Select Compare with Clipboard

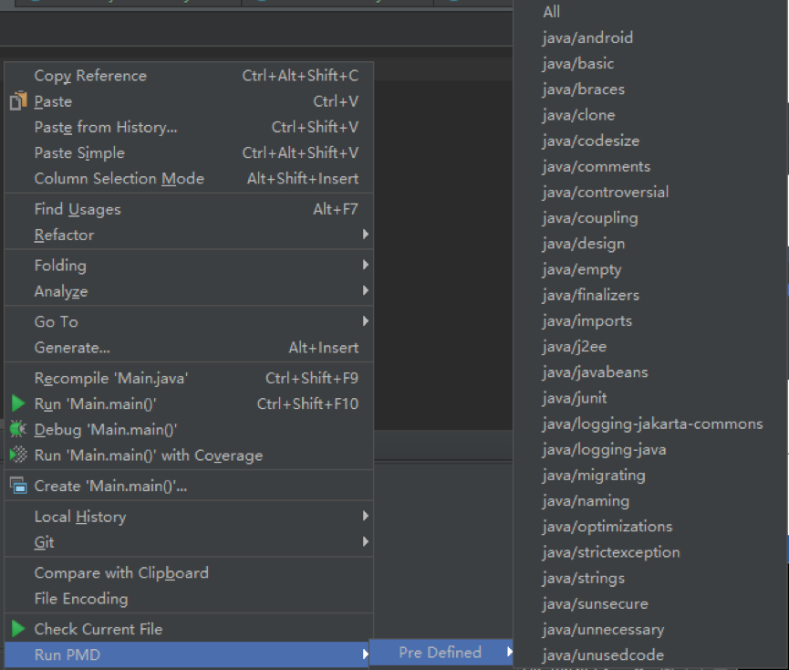[x=189, y=573]
